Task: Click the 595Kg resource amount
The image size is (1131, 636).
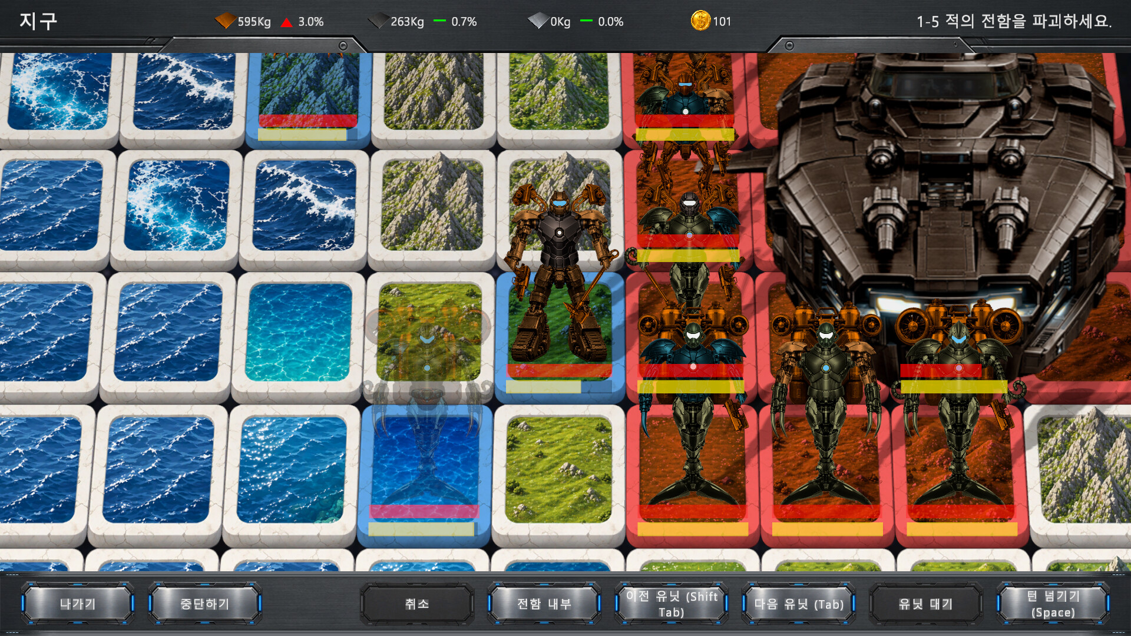Action: click(254, 22)
